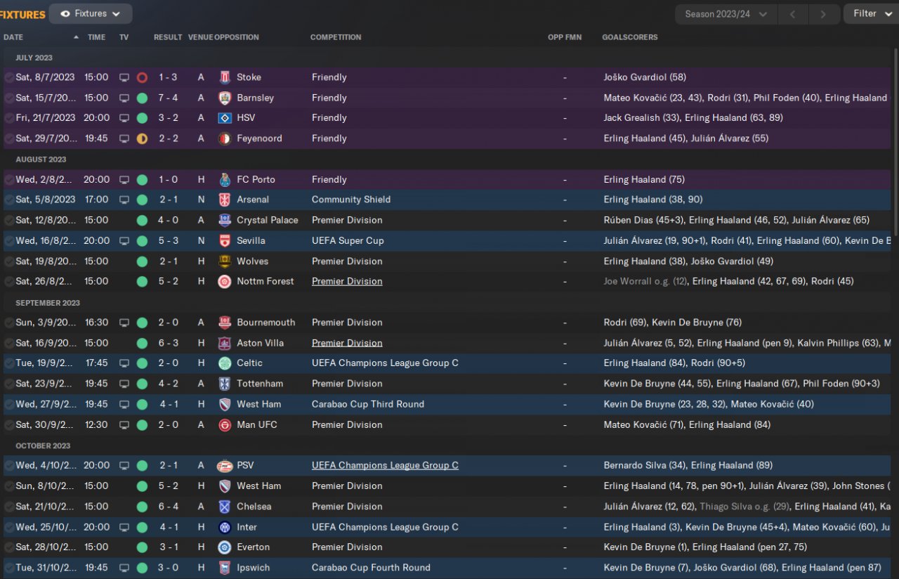Click the TV icon on the Stoke fixture
Viewport: 899px width, 579px height.
[x=124, y=77]
